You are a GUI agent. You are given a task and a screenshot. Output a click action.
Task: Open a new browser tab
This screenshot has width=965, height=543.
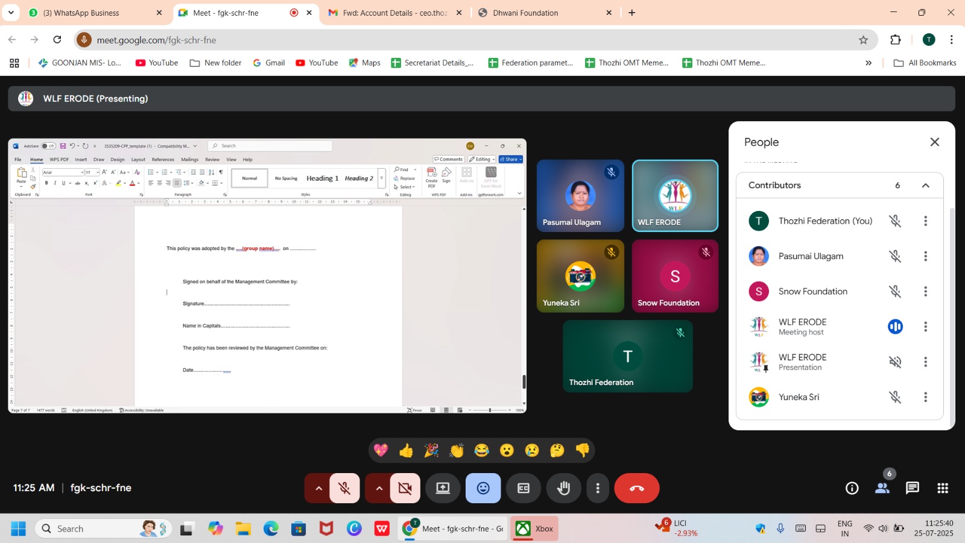coord(632,13)
